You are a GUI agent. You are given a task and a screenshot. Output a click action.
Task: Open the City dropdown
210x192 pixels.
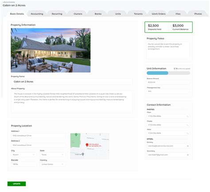(x=23, y=155)
